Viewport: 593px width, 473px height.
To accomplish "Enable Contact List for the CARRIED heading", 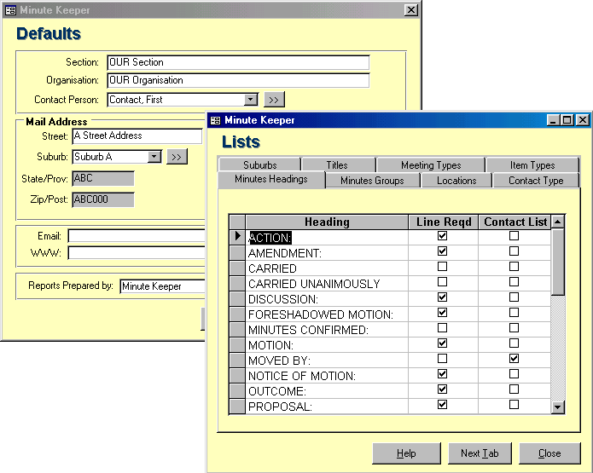I will [x=514, y=267].
